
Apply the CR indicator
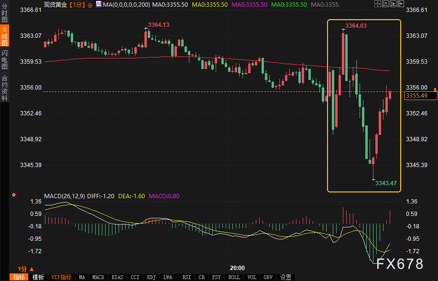(201, 277)
